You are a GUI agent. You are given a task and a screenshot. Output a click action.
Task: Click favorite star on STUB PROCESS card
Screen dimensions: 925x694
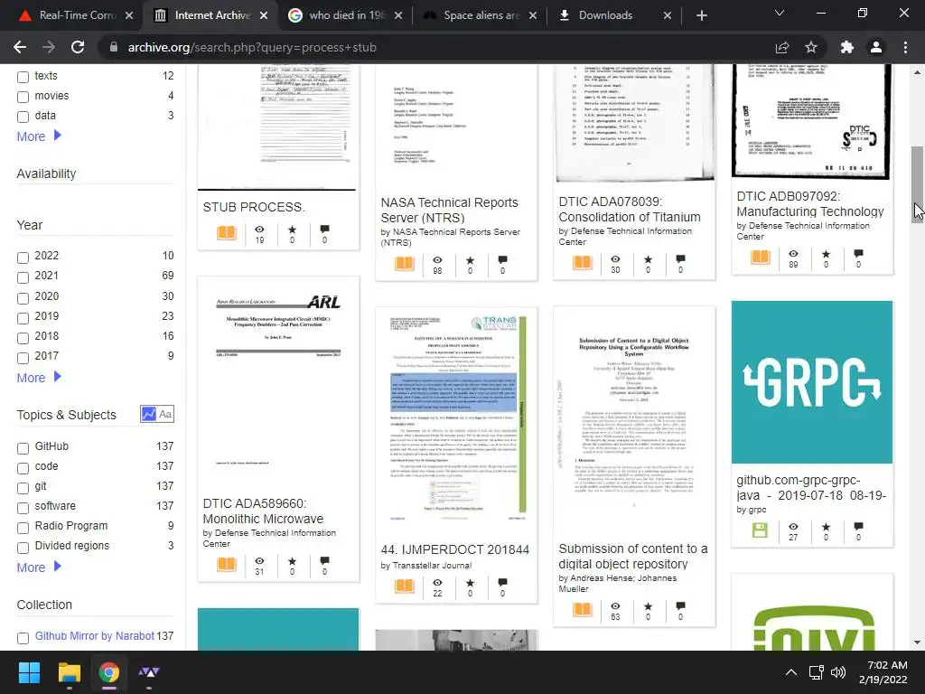coord(292,230)
